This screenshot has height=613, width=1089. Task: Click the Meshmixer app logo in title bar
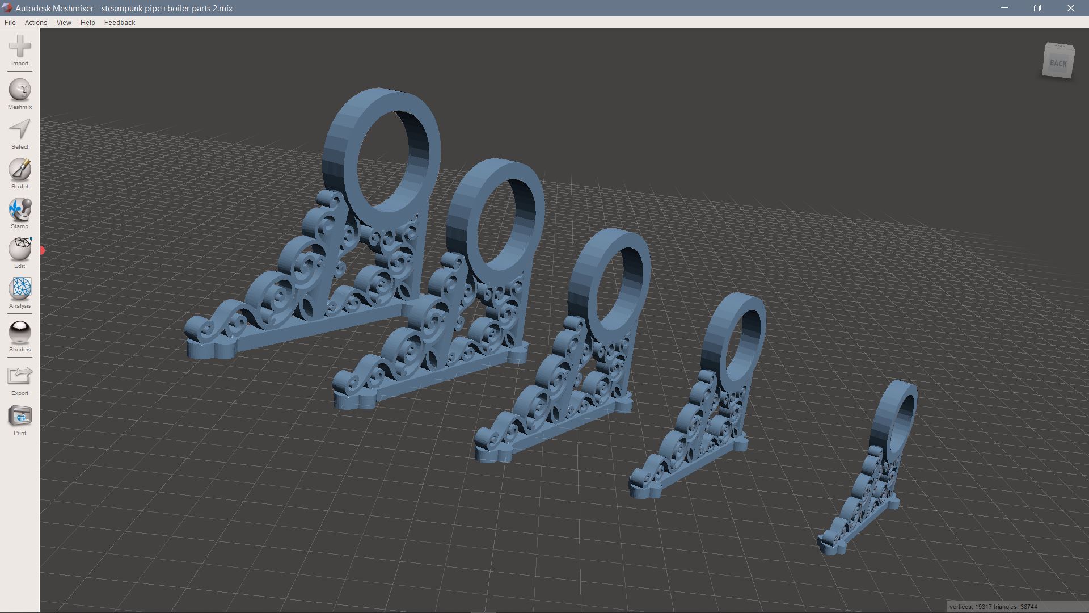point(7,8)
